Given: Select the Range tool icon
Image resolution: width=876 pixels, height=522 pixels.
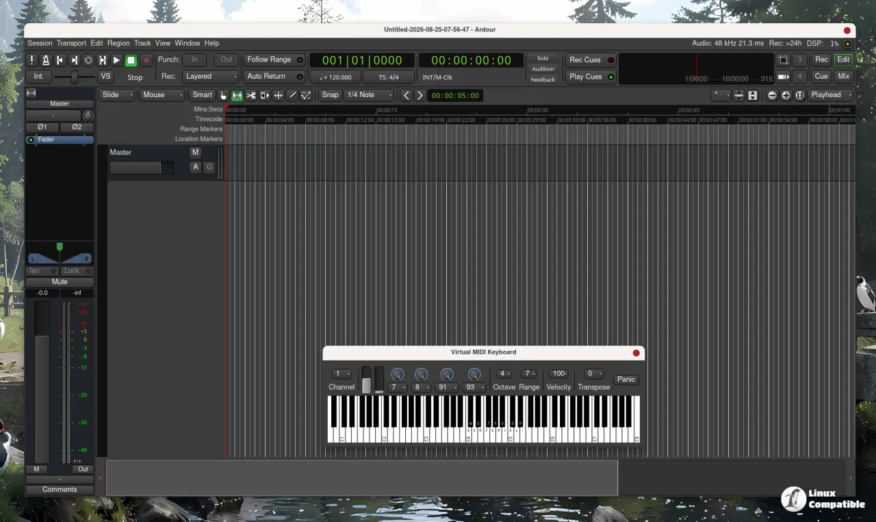Looking at the screenshot, I should click(x=237, y=96).
